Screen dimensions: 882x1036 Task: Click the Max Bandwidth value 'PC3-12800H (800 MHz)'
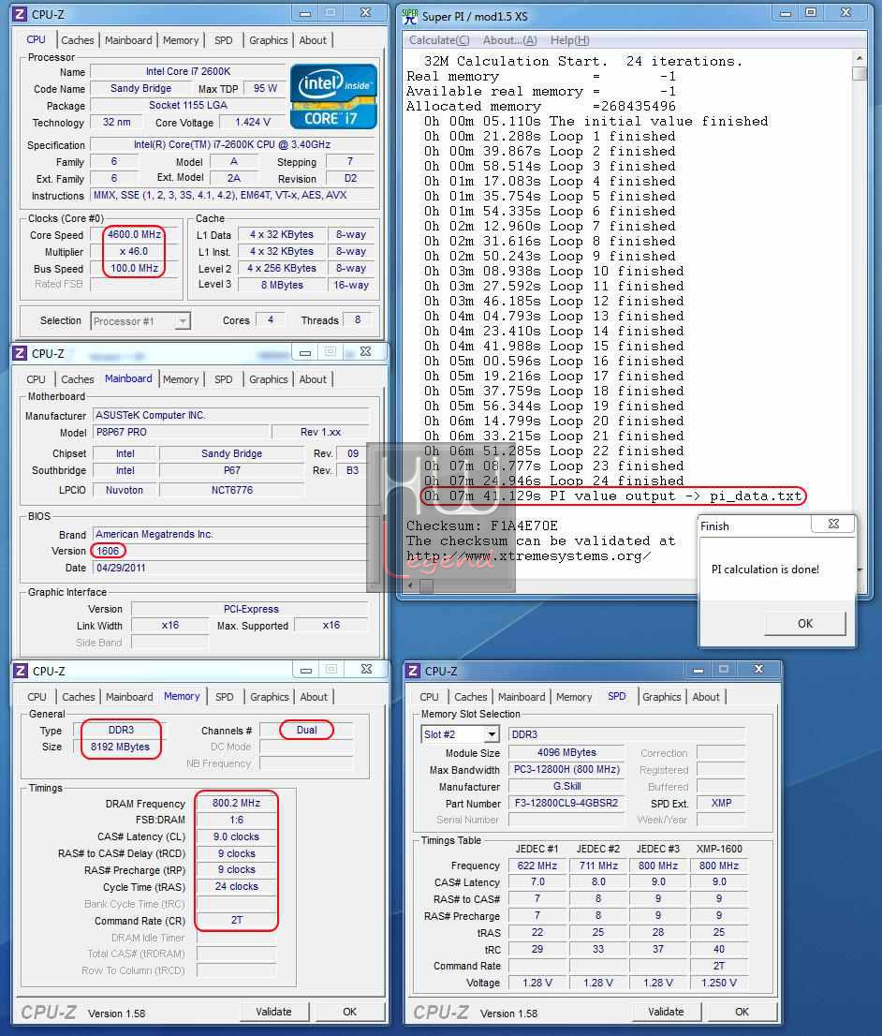coord(566,770)
